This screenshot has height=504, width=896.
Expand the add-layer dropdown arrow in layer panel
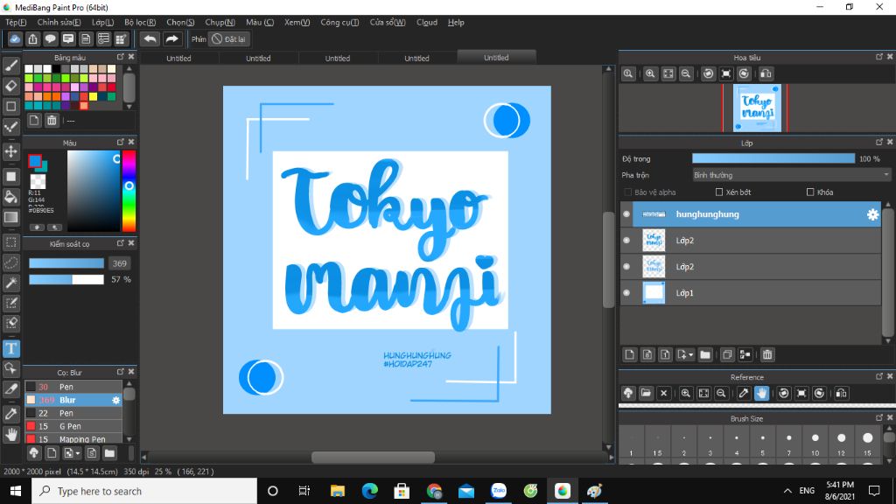[x=691, y=355]
